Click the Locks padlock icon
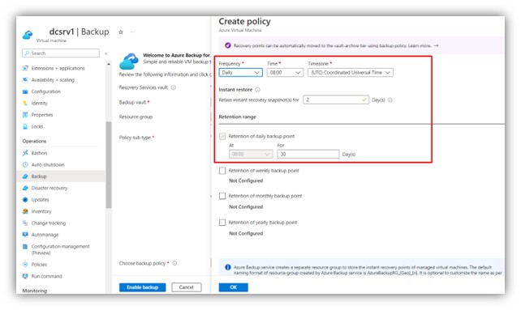This screenshot has width=521, height=310. click(x=25, y=126)
